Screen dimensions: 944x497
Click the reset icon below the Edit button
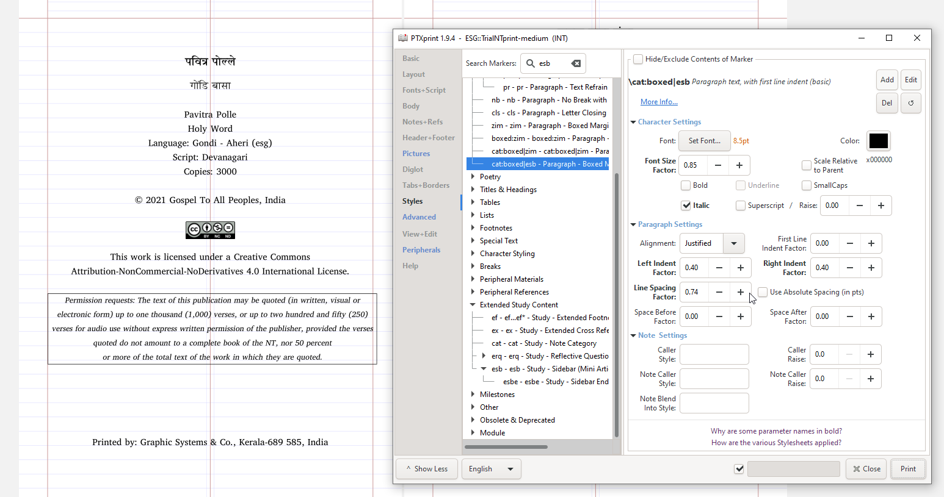pyautogui.click(x=910, y=102)
